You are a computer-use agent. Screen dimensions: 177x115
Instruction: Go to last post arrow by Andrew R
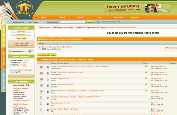click(162, 78)
